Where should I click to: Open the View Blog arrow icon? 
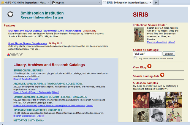coord(149,66)
